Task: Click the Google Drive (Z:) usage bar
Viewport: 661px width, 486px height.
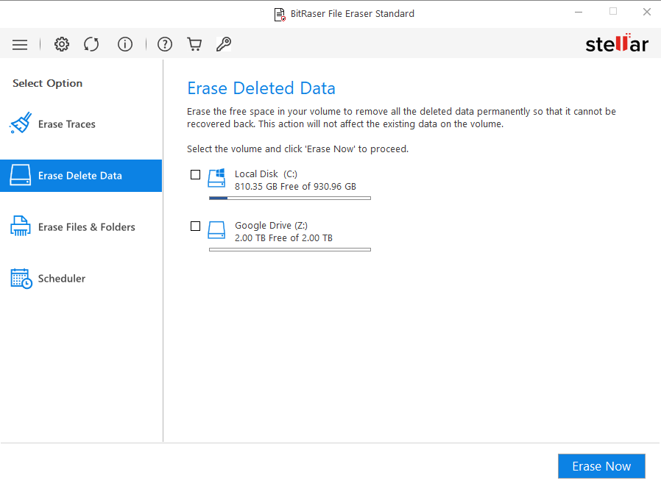Action: coord(290,250)
